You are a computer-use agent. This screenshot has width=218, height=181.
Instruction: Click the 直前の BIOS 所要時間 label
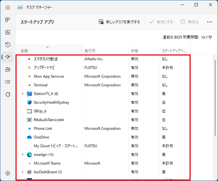tap(181, 37)
